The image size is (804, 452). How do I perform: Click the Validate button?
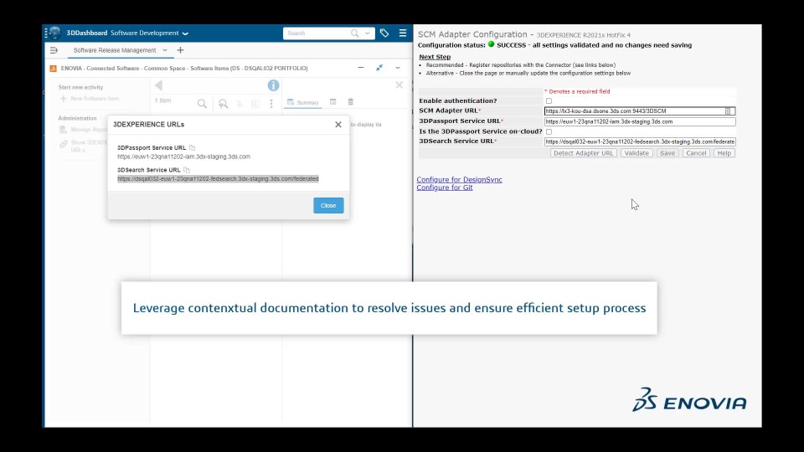(636, 153)
